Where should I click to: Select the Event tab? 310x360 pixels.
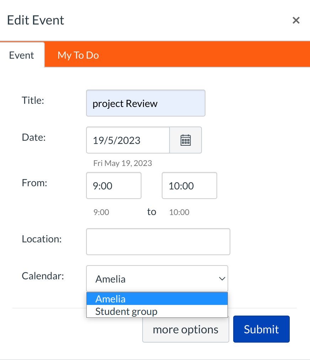22,55
